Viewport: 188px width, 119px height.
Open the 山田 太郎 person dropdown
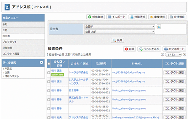pos(120,32)
